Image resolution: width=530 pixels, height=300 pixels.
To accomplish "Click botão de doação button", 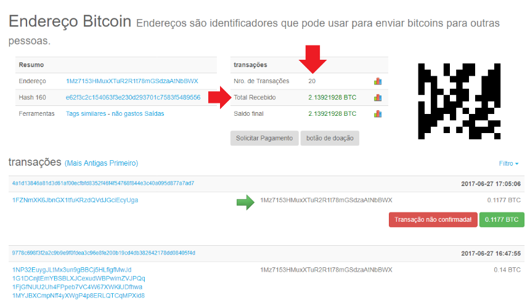I will pyautogui.click(x=330, y=138).
